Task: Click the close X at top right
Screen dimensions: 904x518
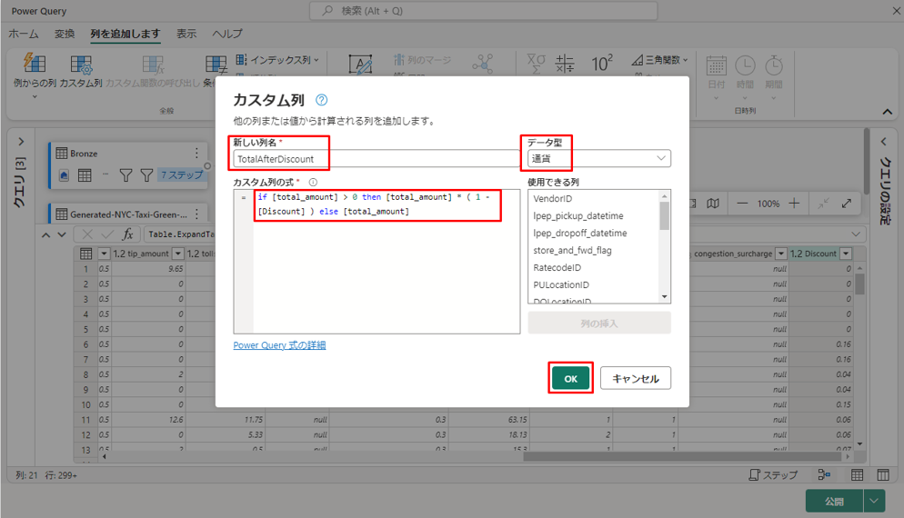Action: pyautogui.click(x=896, y=10)
